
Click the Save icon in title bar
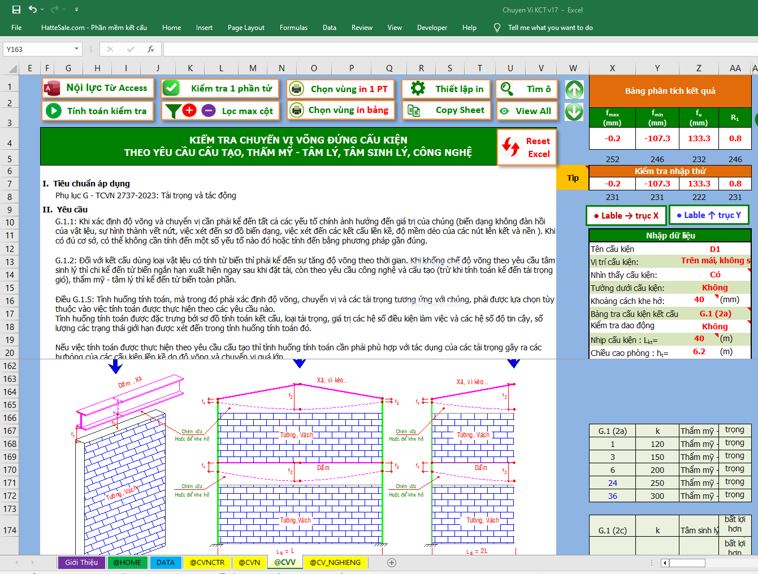point(16,10)
